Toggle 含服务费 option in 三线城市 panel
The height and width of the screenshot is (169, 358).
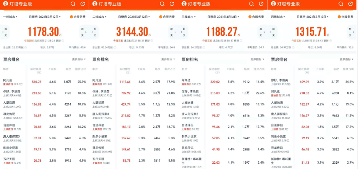pyautogui.click(x=250, y=17)
